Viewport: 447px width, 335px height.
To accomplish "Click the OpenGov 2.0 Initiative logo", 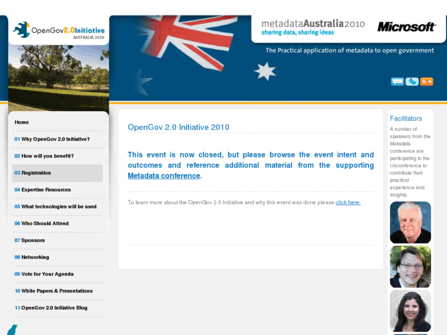I will tap(59, 30).
